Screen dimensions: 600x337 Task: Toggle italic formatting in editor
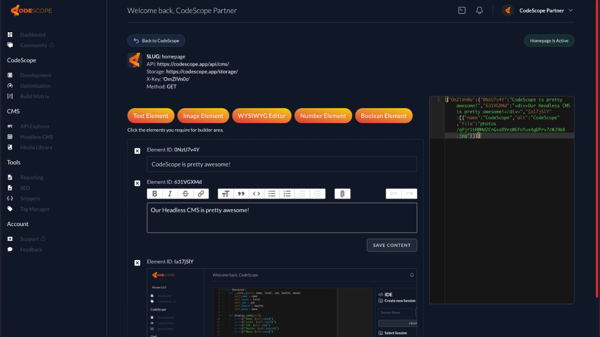tap(170, 194)
